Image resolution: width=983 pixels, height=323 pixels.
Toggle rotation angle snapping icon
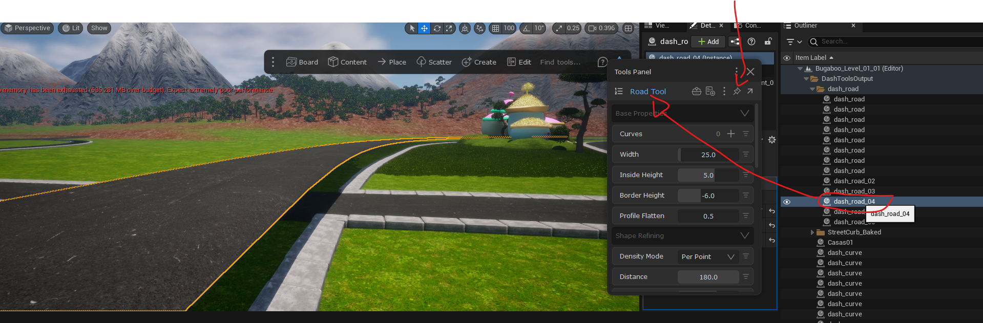(526, 28)
